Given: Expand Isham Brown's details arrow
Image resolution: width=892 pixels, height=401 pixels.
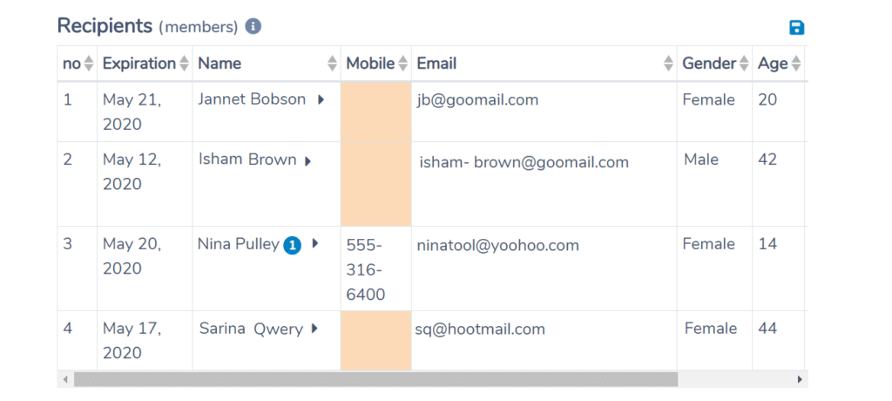Looking at the screenshot, I should [307, 161].
